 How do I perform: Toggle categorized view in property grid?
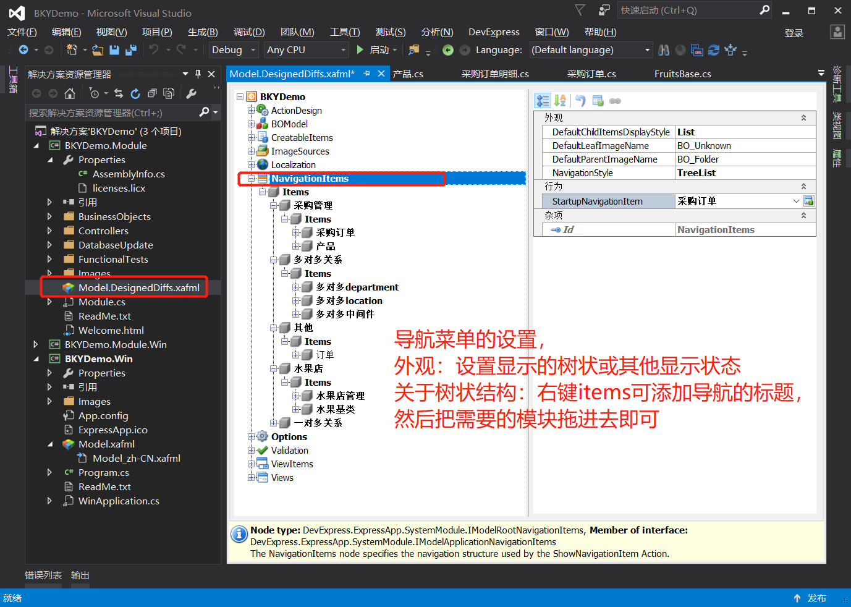coord(543,101)
